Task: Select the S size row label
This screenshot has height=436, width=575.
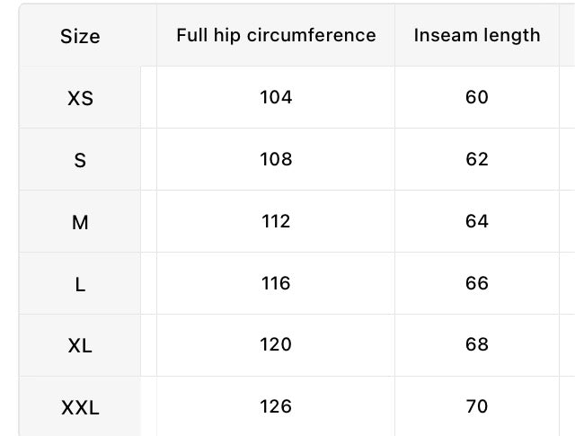Action: pos(80,160)
